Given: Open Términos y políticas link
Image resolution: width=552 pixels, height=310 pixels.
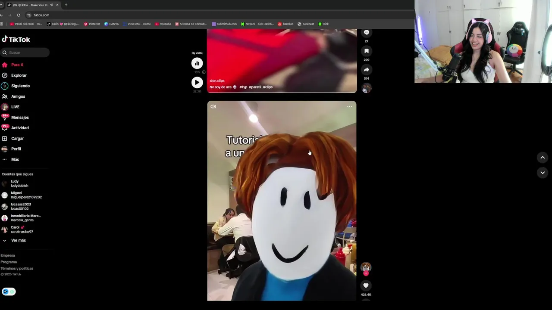Looking at the screenshot, I should coord(17,268).
